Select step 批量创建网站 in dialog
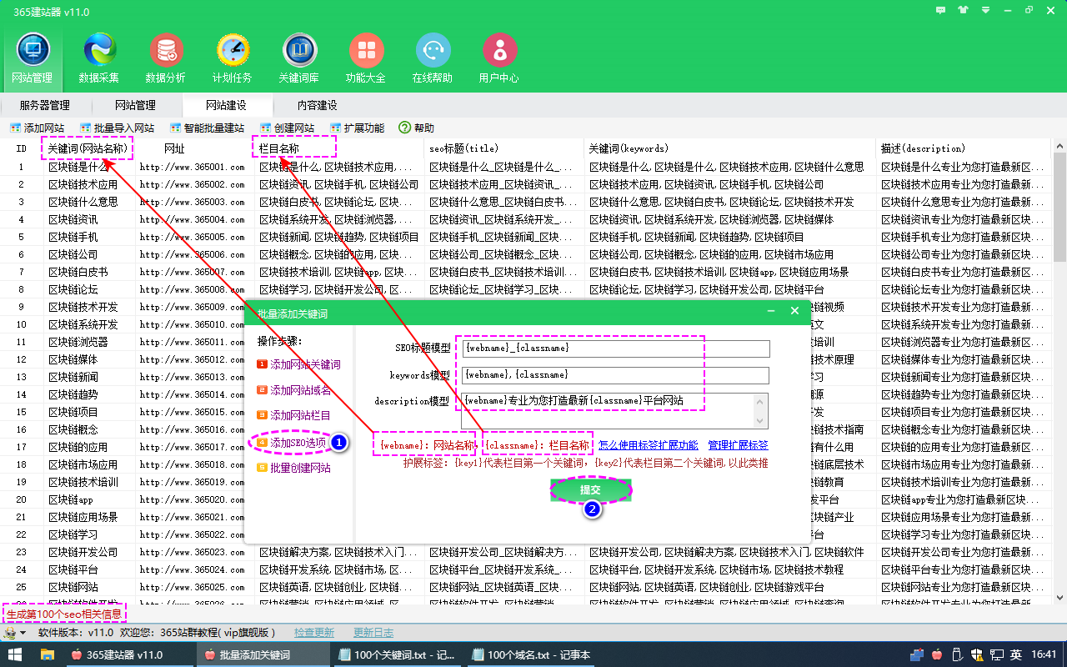 pos(293,468)
